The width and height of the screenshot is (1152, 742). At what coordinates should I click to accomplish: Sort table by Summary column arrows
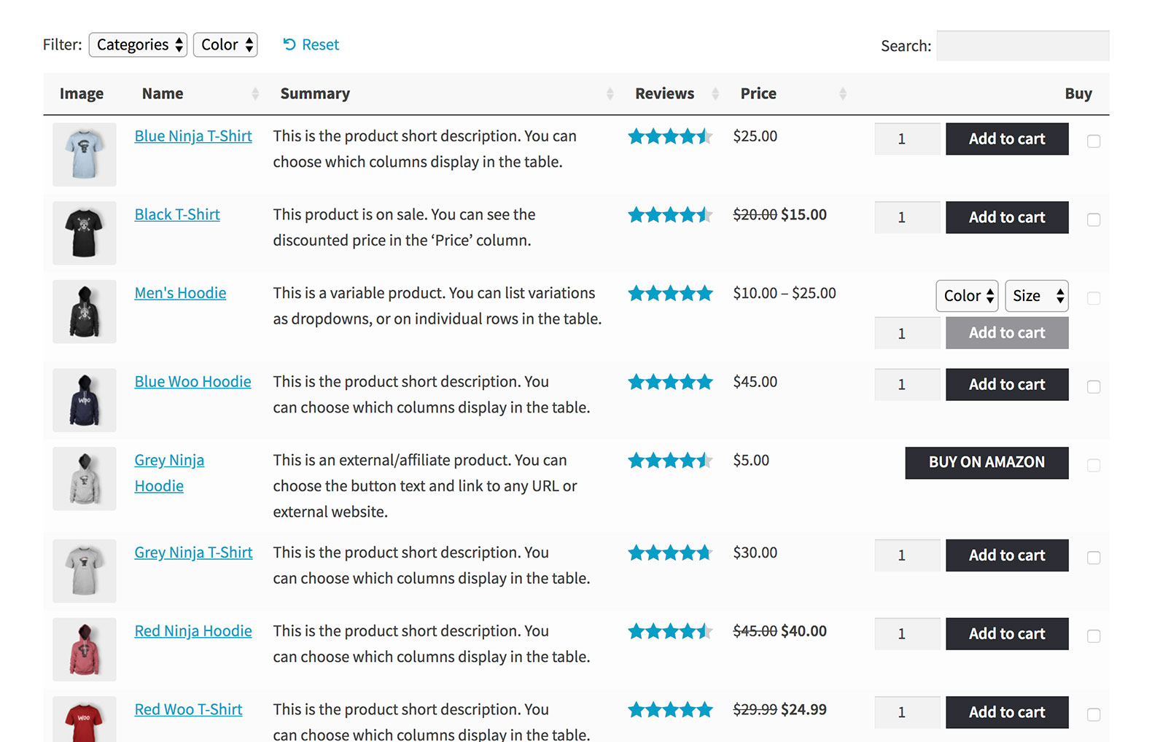click(610, 93)
